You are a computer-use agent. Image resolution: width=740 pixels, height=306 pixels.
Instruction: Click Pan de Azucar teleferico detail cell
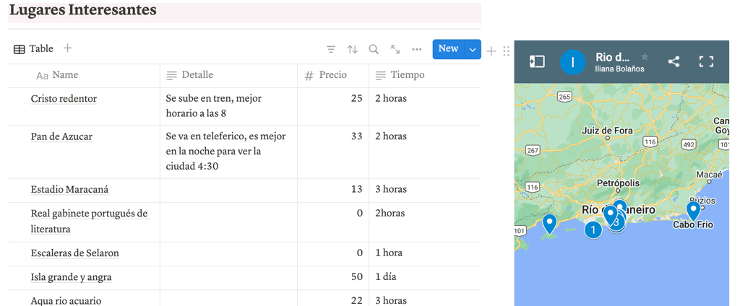coord(225,152)
